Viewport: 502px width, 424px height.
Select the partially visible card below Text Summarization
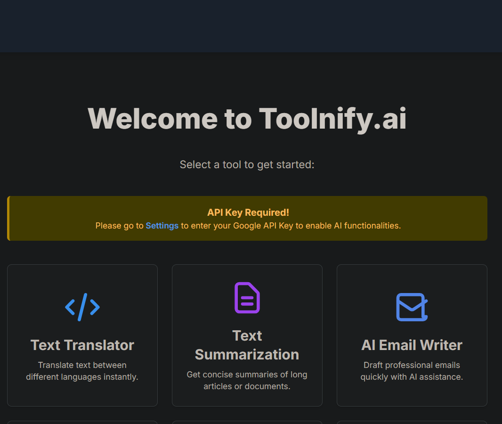(247, 423)
